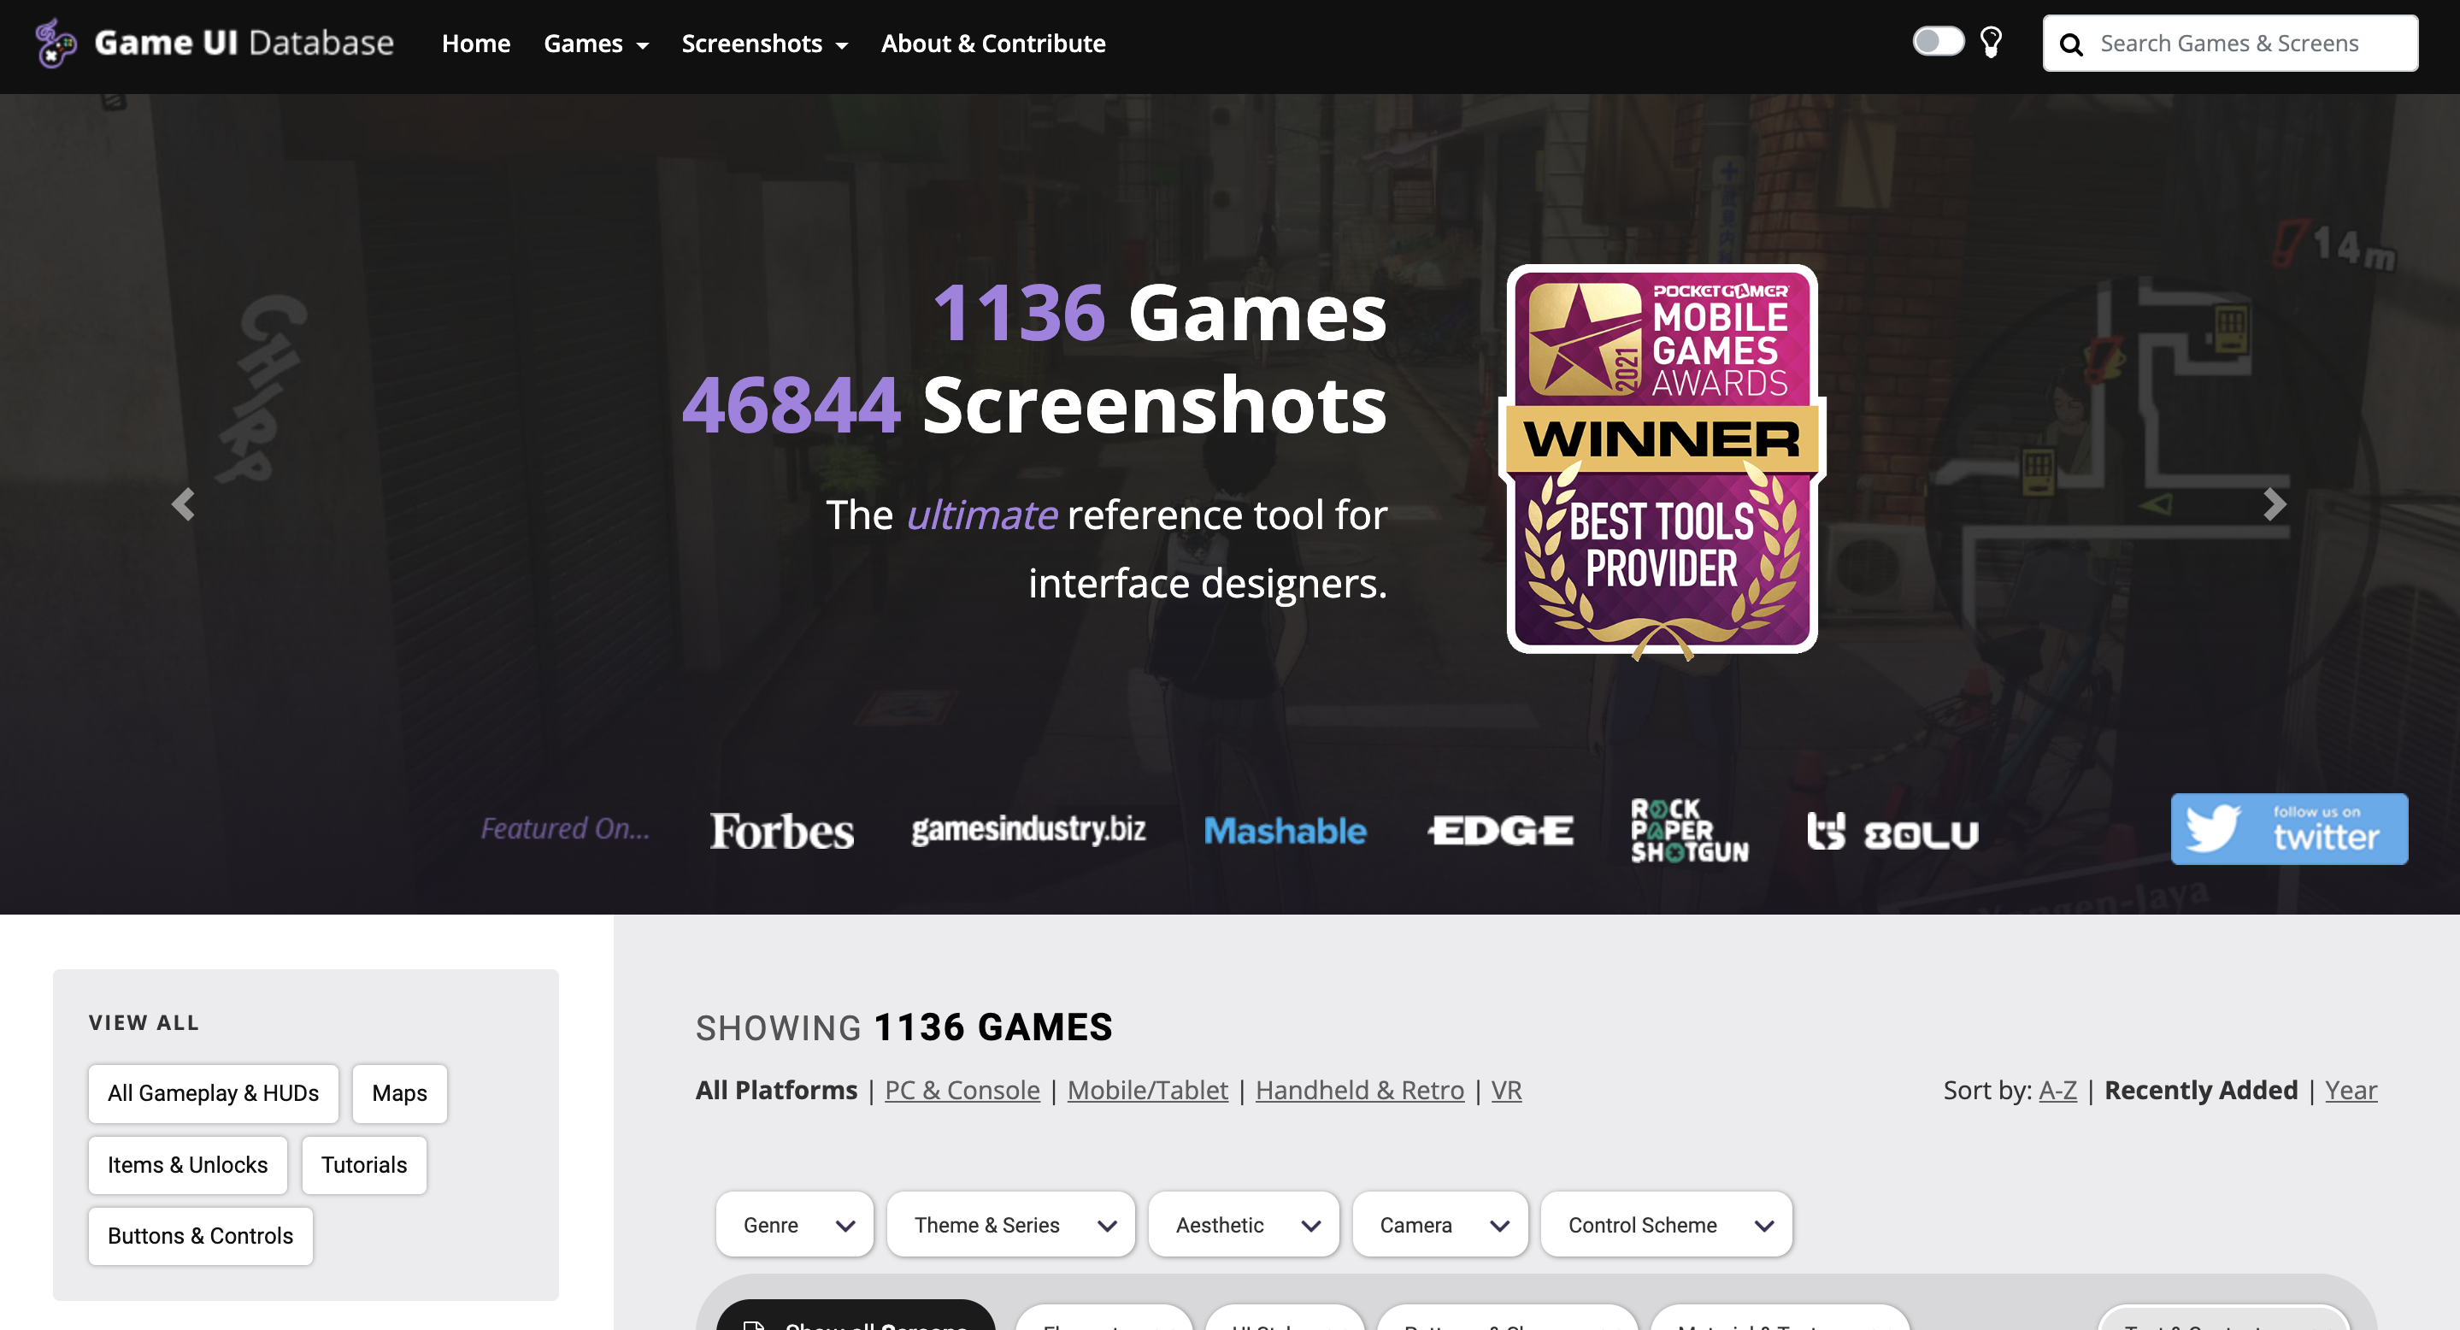Screen dimensions: 2460x1330
Task: Click the lightbulb inspiration icon
Action: (1992, 43)
